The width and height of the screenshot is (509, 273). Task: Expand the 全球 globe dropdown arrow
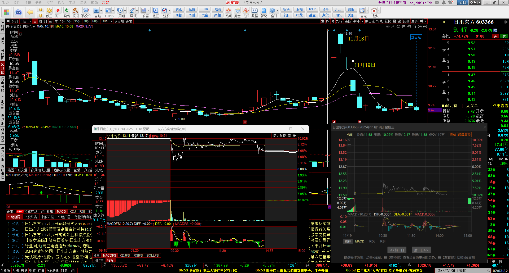(278, 11)
